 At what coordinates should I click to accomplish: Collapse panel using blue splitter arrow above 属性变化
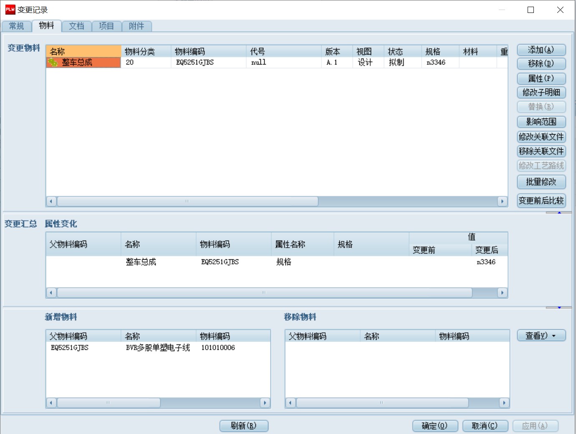click(559, 213)
